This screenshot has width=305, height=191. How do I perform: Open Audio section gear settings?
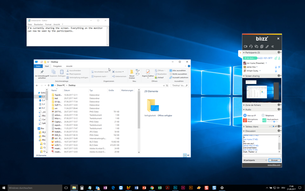pos(279,109)
